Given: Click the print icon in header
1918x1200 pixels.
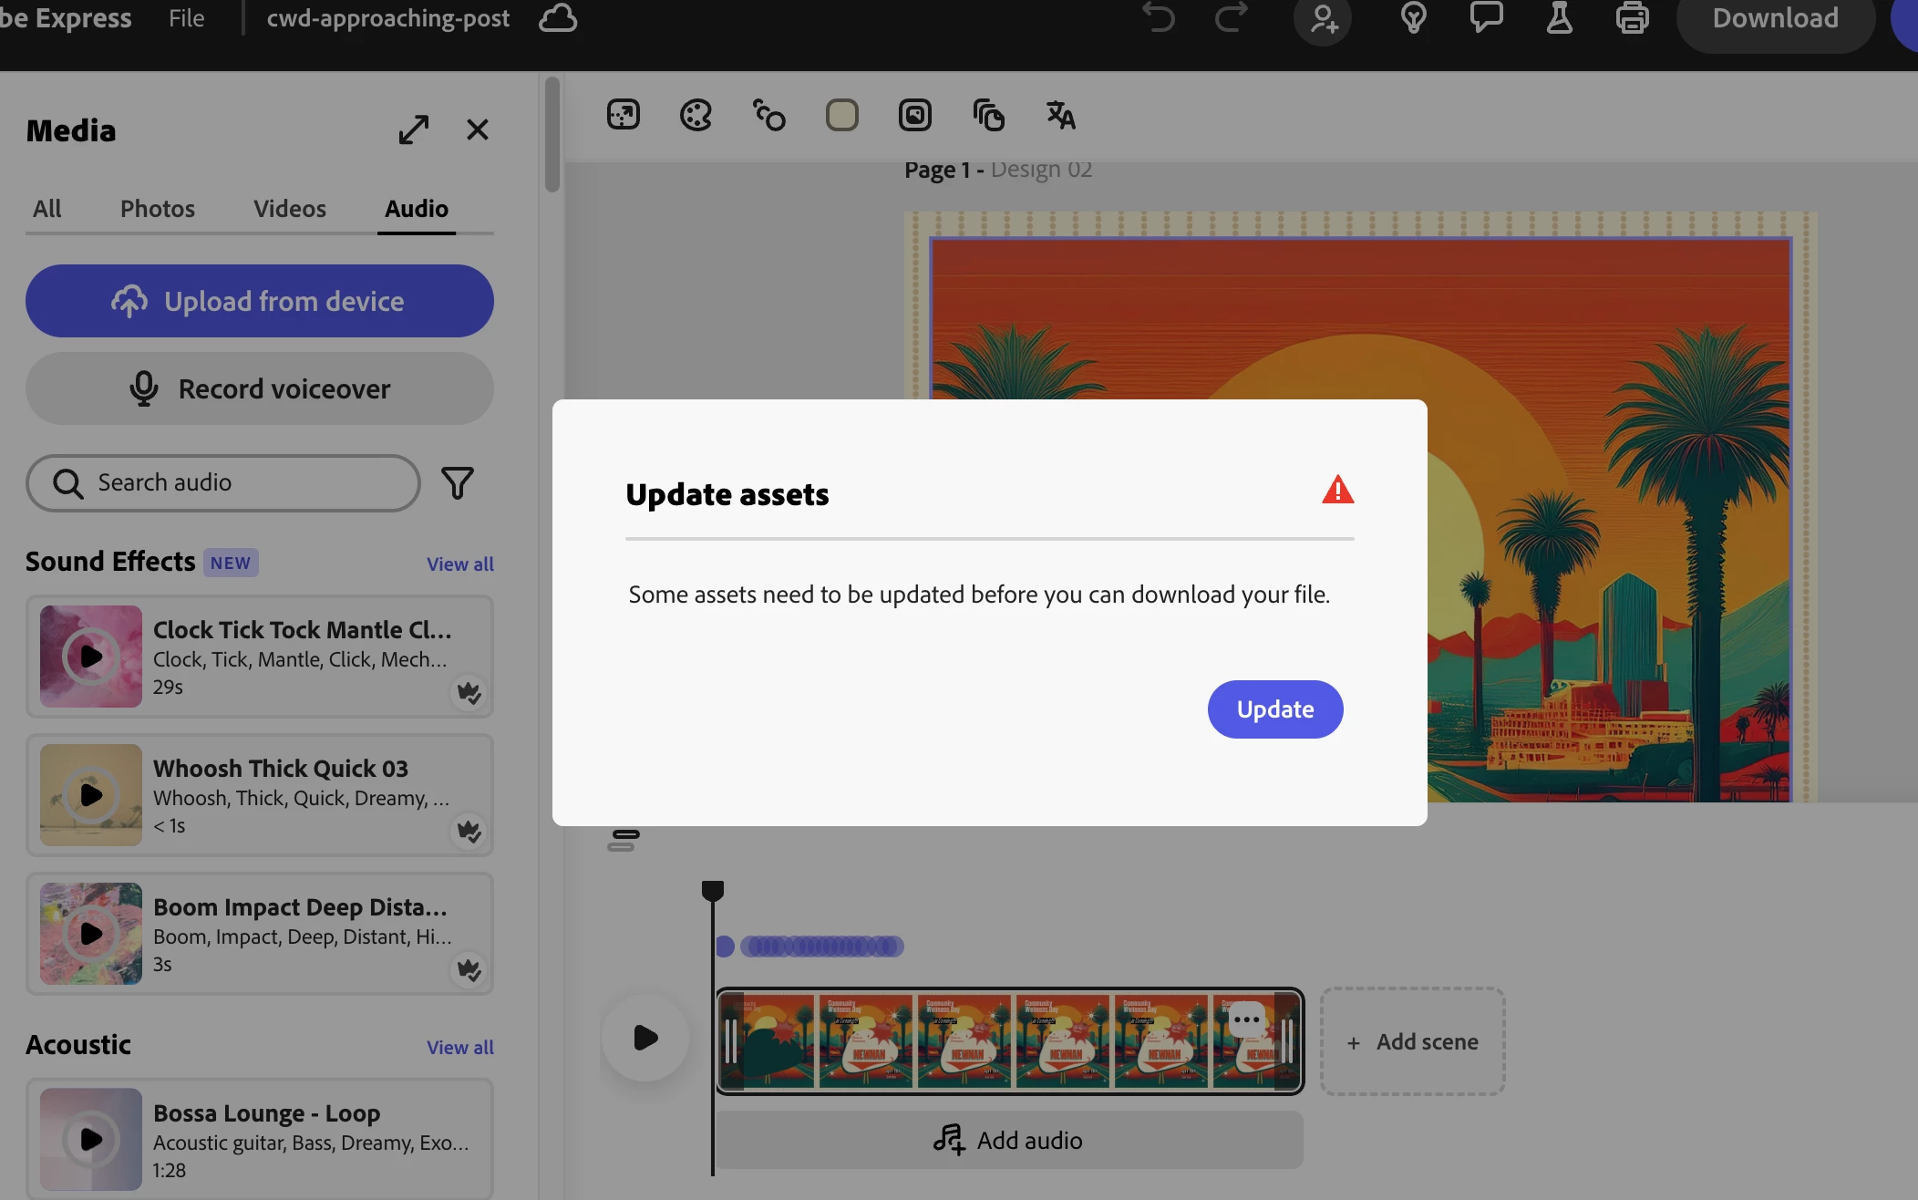Looking at the screenshot, I should (1632, 18).
